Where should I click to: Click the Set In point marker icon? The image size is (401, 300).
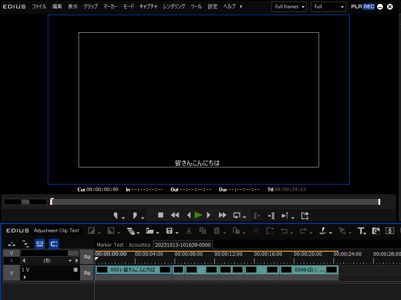click(x=115, y=216)
